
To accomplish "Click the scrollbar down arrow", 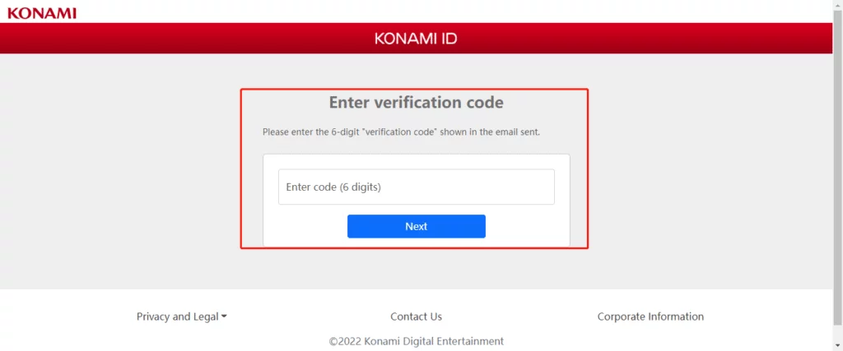I will tap(837, 346).
